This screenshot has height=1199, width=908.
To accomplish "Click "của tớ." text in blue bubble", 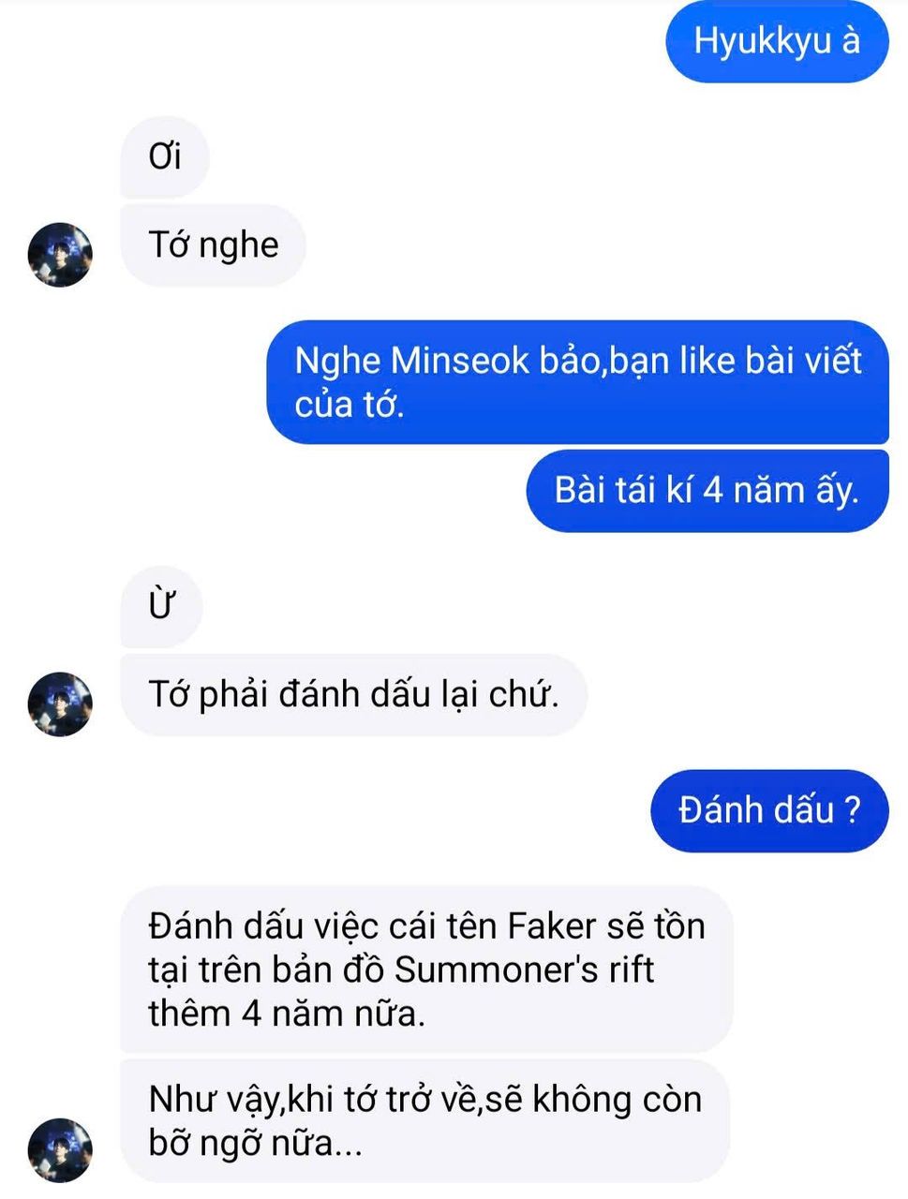I will pyautogui.click(x=350, y=405).
